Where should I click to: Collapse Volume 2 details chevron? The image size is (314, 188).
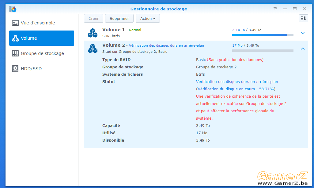[x=303, y=49]
